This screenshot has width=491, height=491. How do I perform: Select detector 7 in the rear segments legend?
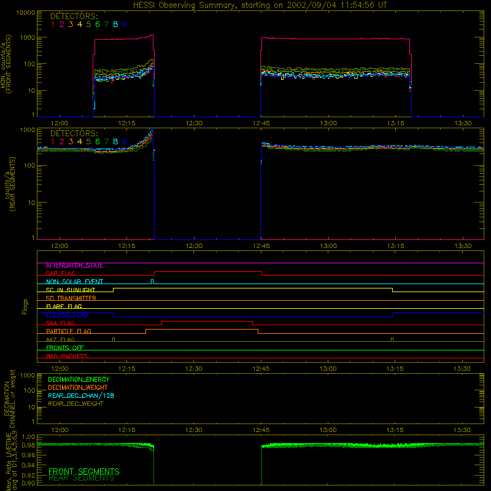click(x=106, y=142)
